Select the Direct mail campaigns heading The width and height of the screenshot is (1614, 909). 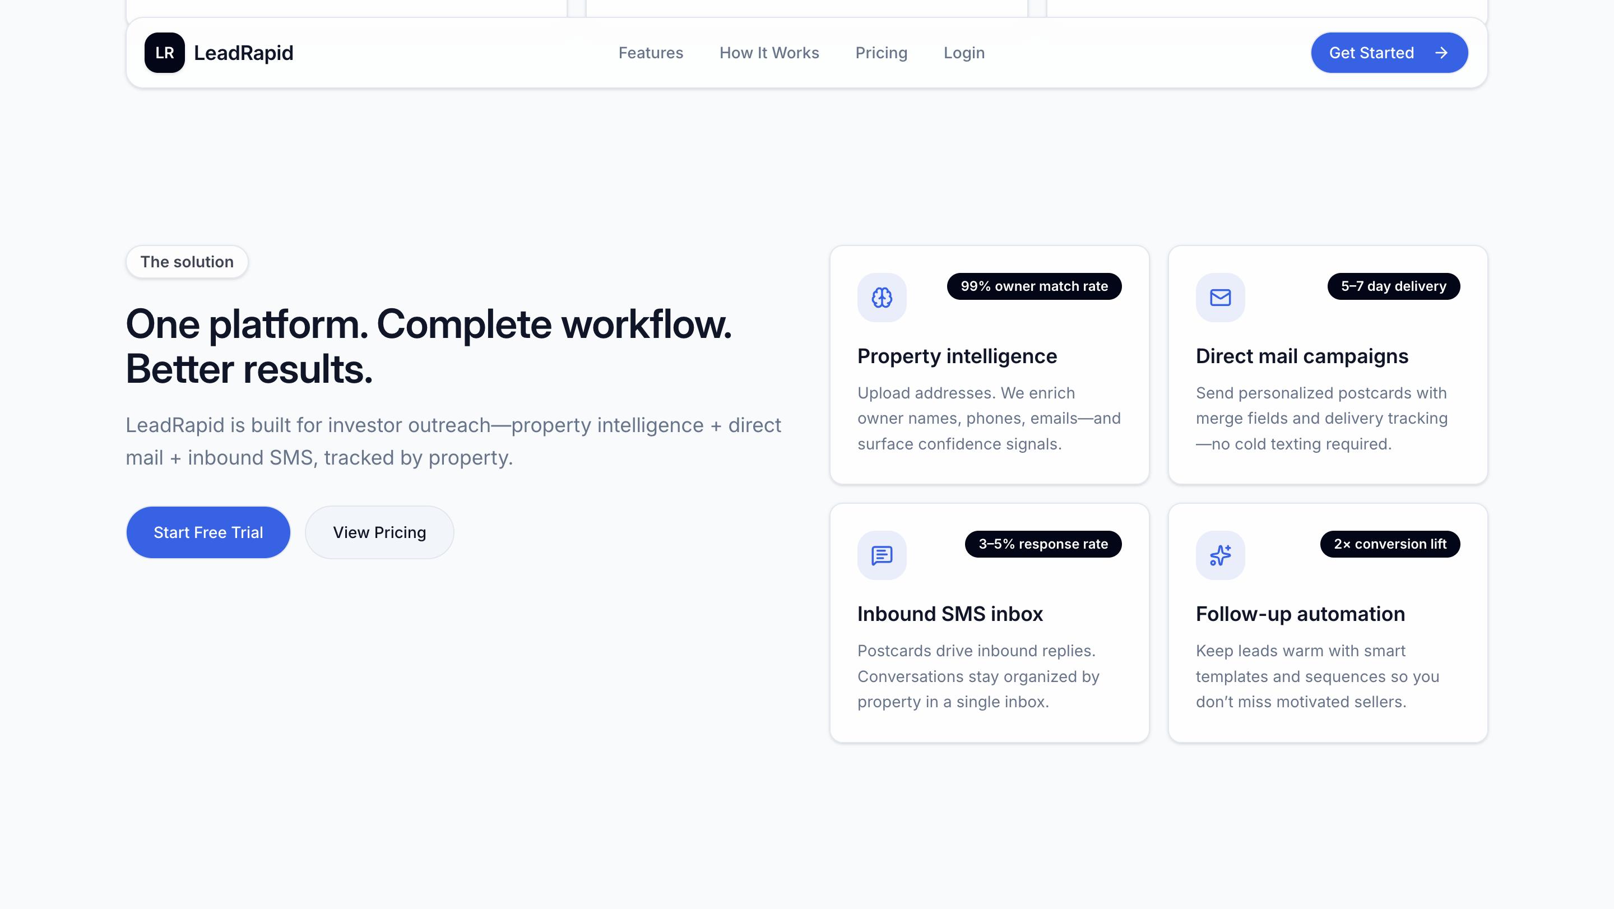tap(1301, 356)
